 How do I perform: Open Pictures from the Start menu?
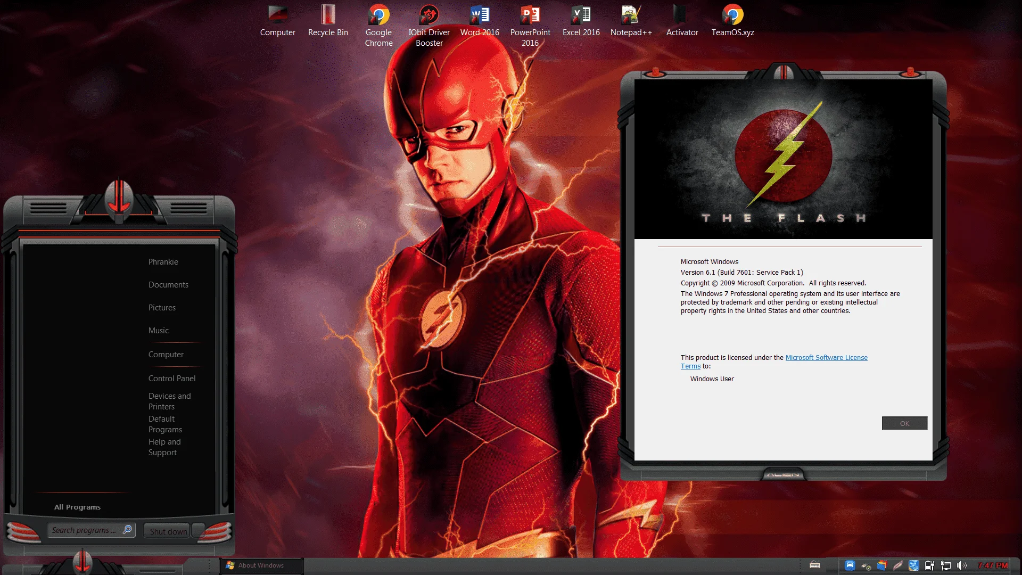point(162,308)
